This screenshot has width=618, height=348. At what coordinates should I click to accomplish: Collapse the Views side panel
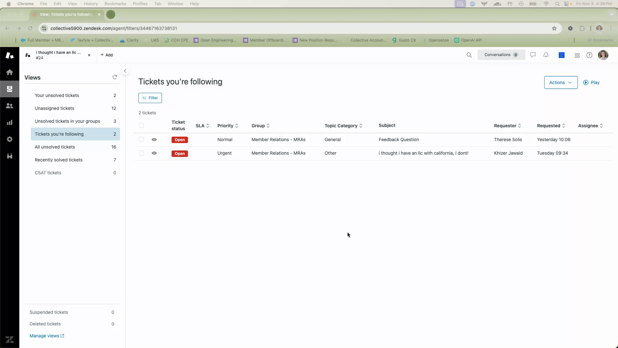click(x=125, y=71)
